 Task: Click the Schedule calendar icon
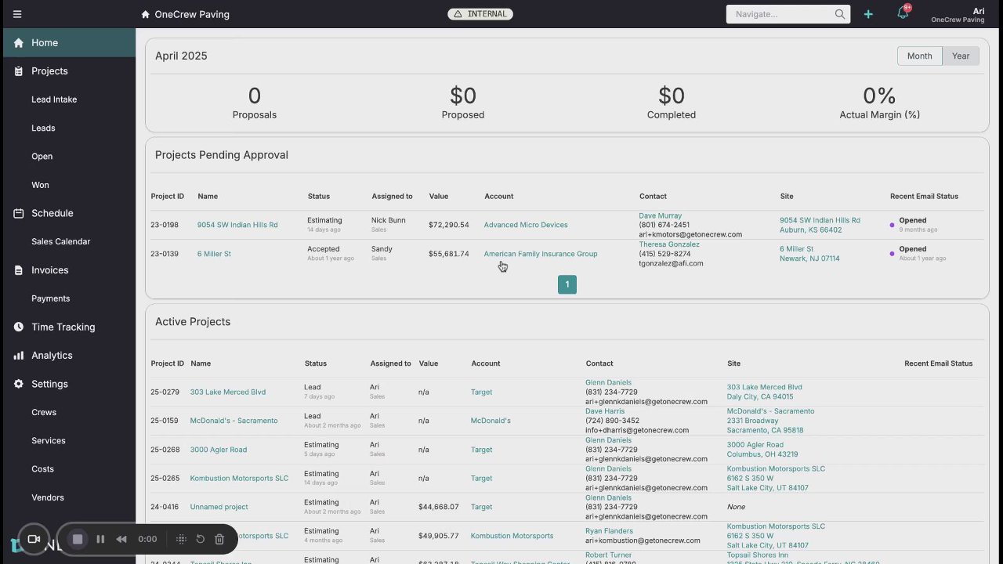19,213
